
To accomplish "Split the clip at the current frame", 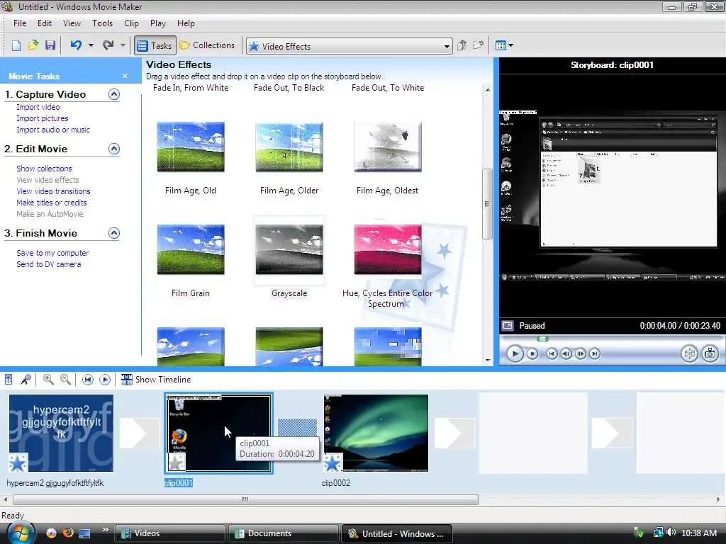I will [x=689, y=354].
